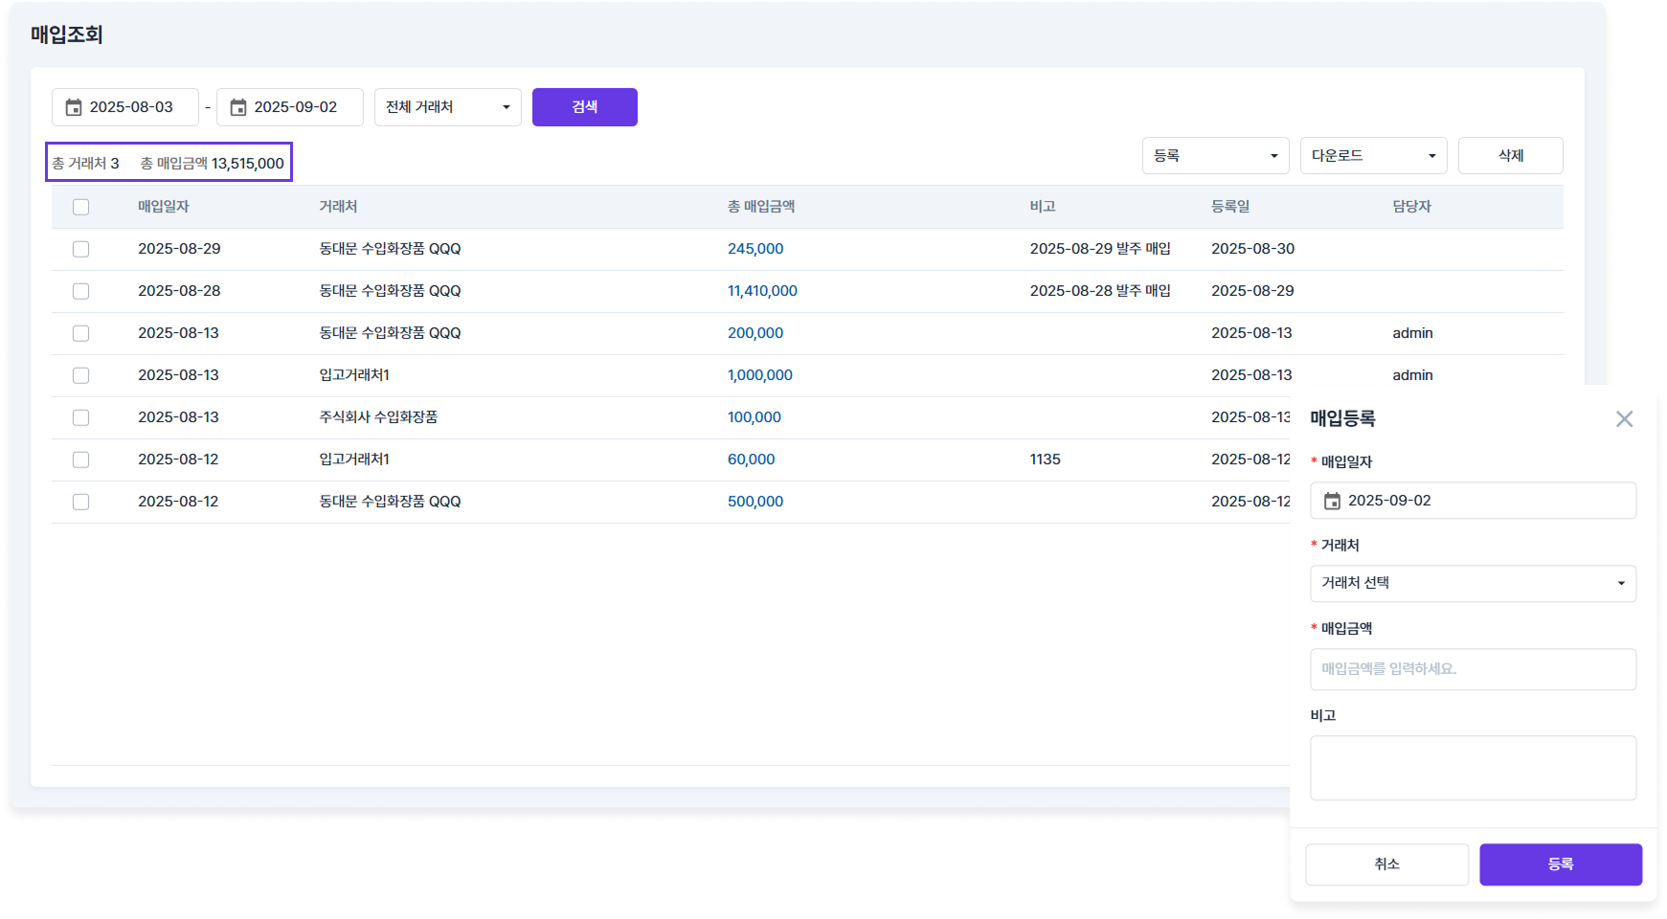Image resolution: width=1667 pixels, height=919 pixels.
Task: Open the 거래처 선택 combo box
Action: pyautogui.click(x=1472, y=583)
